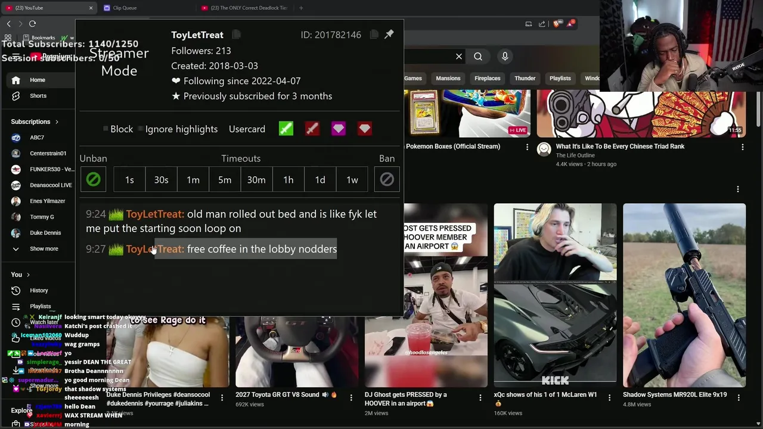Open options for Toyota GR GT video
Screen dimensions: 763x429
point(351,397)
